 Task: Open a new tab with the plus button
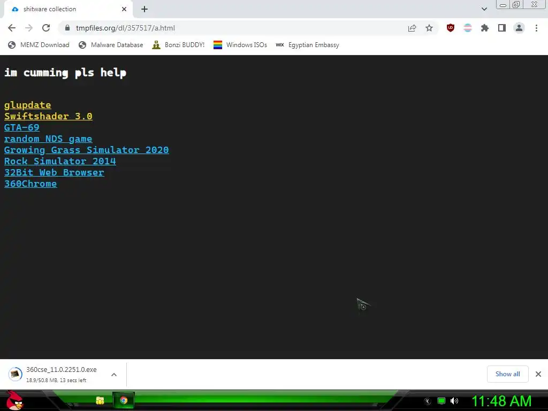pos(144,9)
